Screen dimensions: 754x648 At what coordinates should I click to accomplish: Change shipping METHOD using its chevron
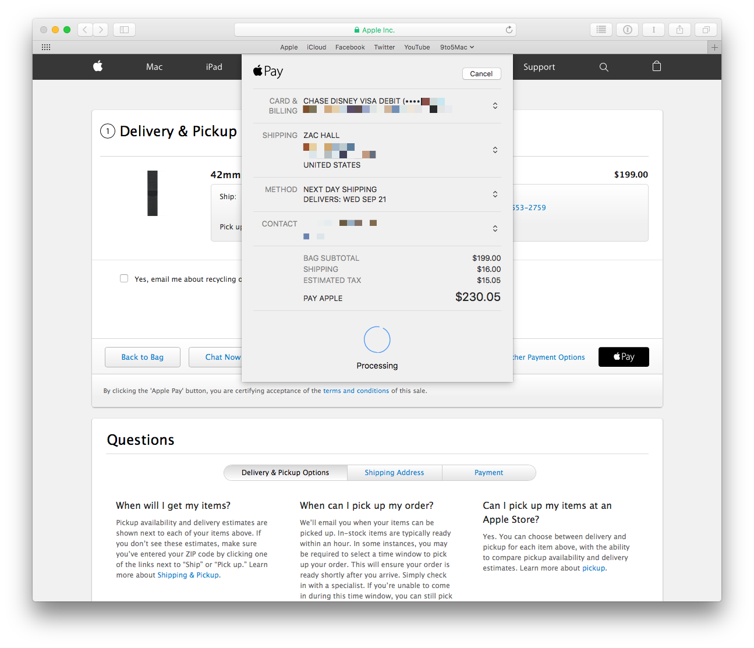(495, 194)
